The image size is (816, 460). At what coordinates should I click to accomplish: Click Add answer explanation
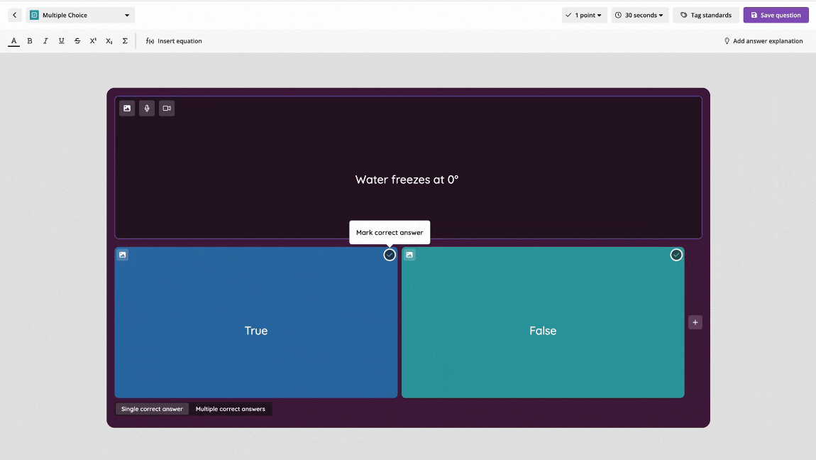click(763, 41)
